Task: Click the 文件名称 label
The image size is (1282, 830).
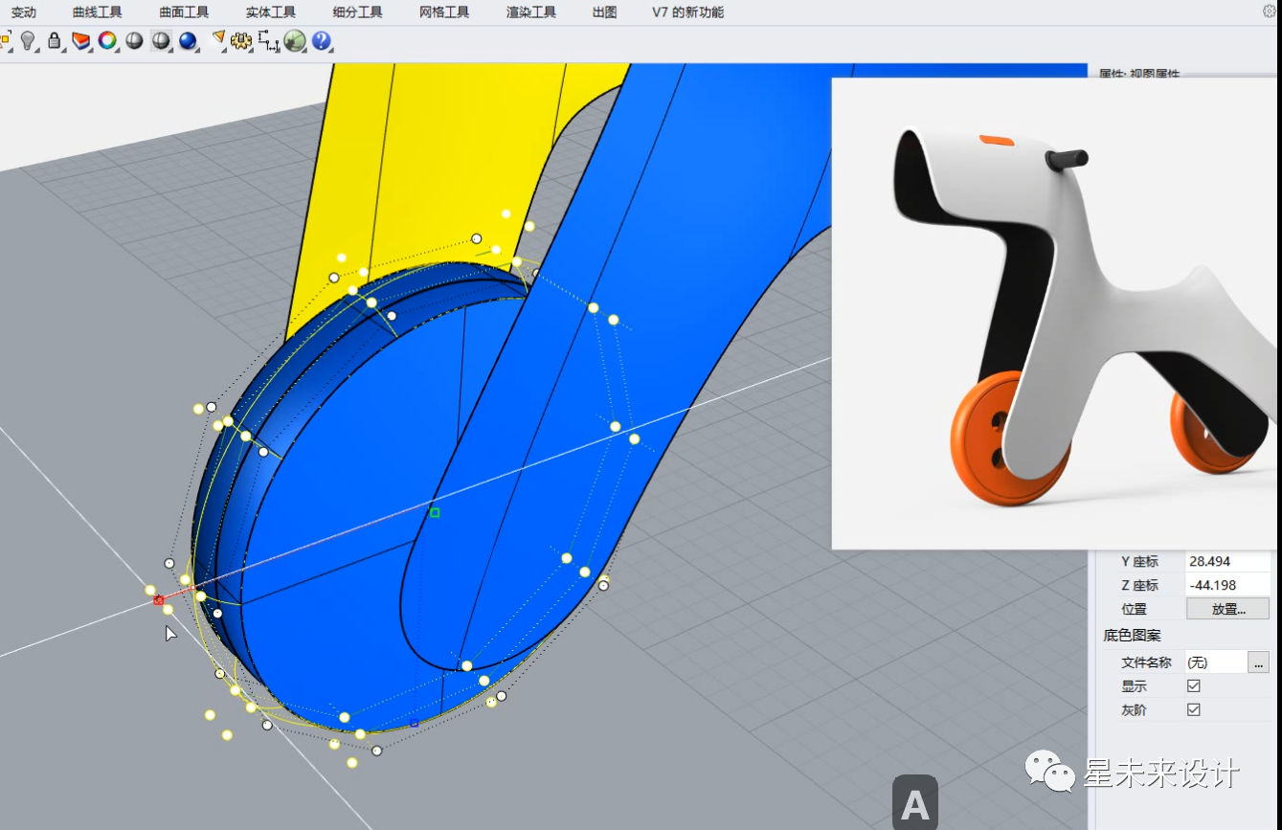Action: click(x=1146, y=662)
